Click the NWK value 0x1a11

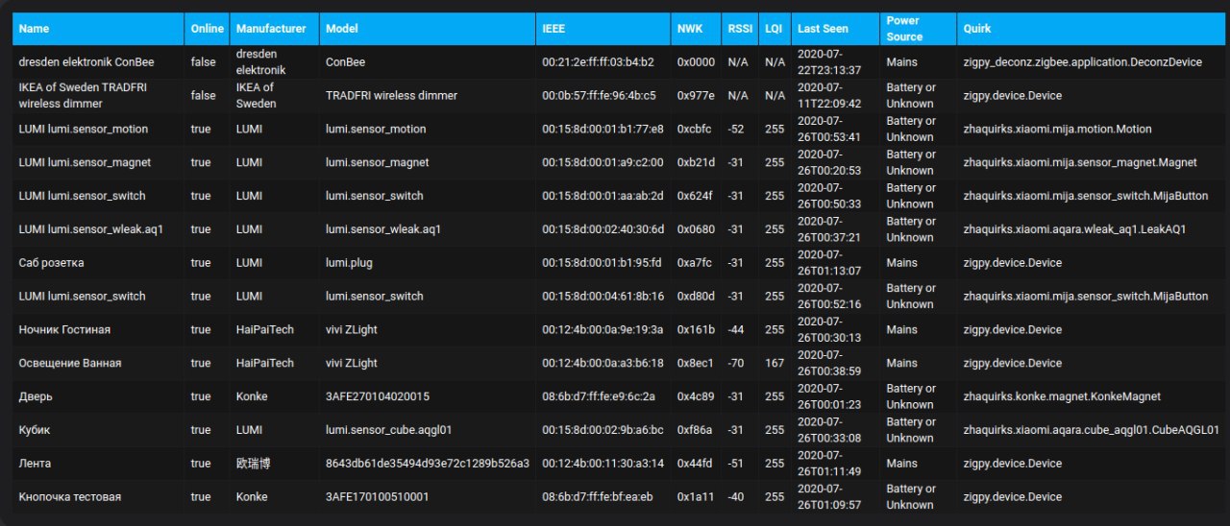[695, 497]
